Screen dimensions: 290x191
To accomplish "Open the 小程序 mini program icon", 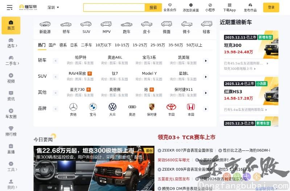I will click(210, 8).
